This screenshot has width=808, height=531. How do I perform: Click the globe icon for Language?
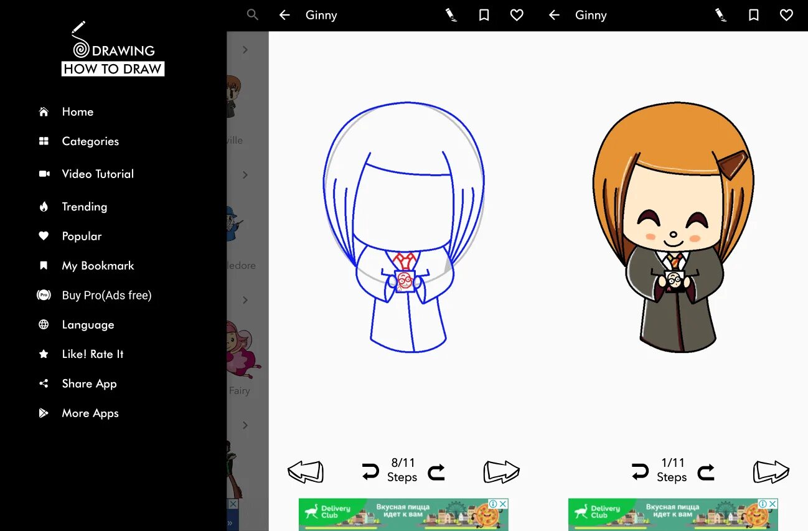[x=44, y=324]
